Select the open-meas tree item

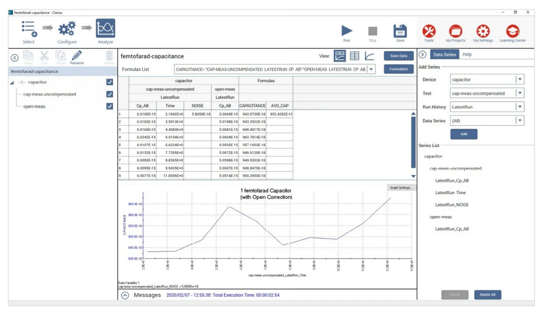(x=34, y=106)
